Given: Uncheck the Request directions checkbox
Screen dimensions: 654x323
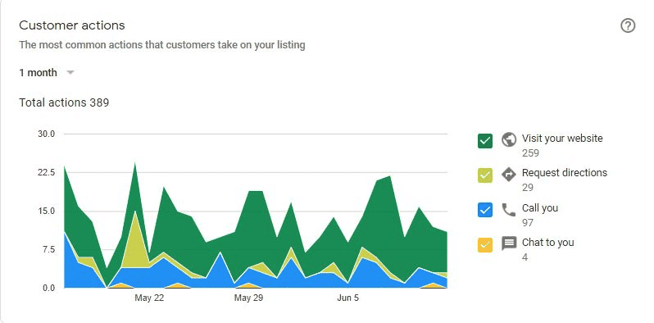Looking at the screenshot, I should point(485,175).
